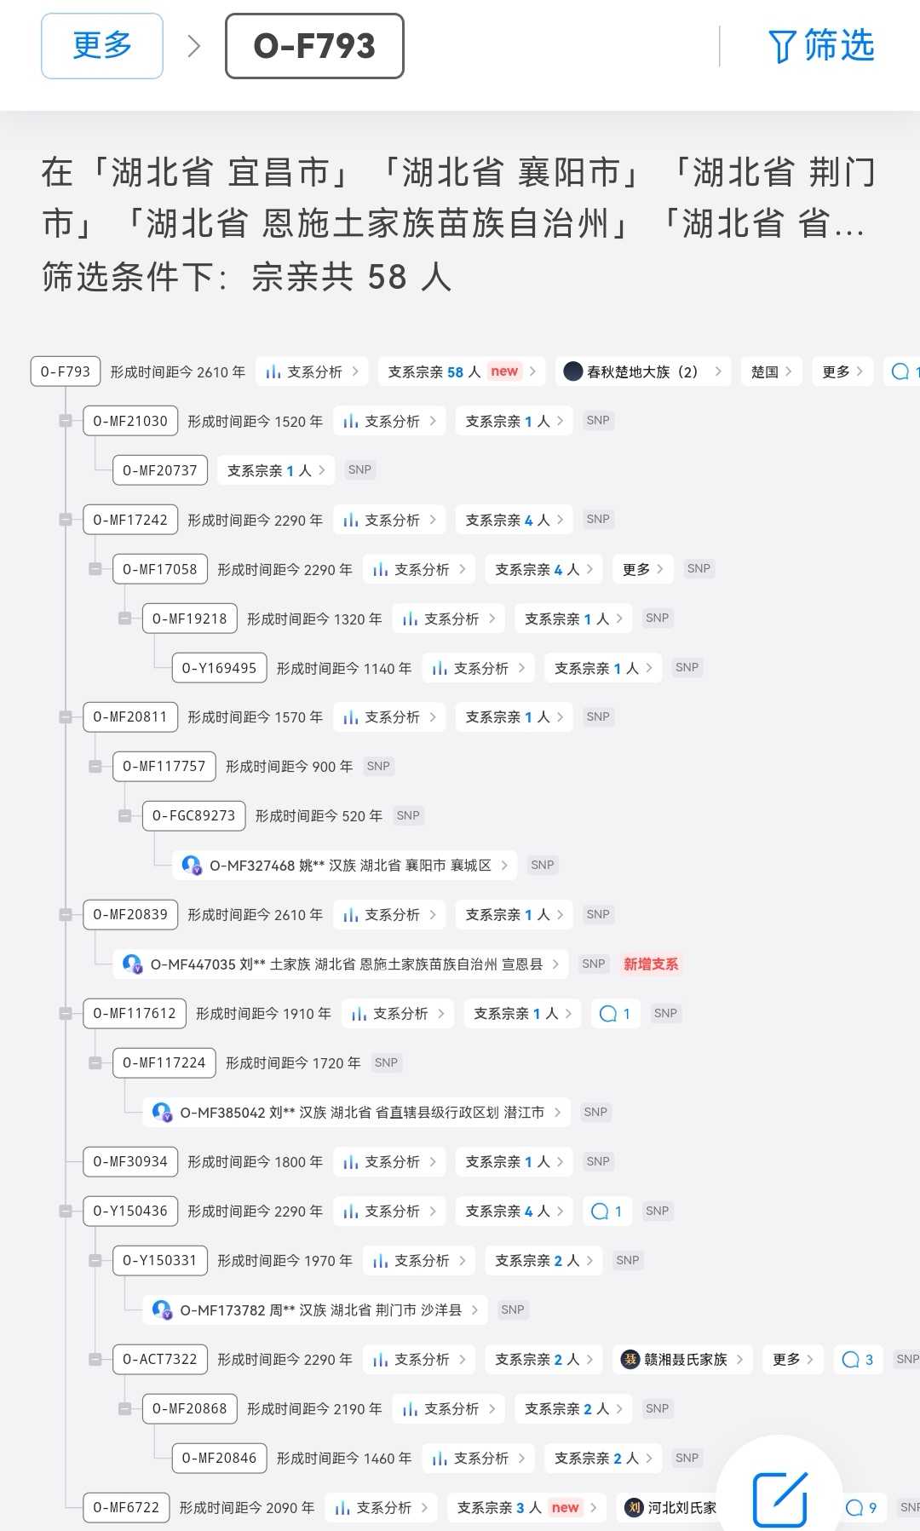This screenshot has height=1531, width=920.
Task: Select the O-MF6722 haplogroup node
Action: [126, 1507]
